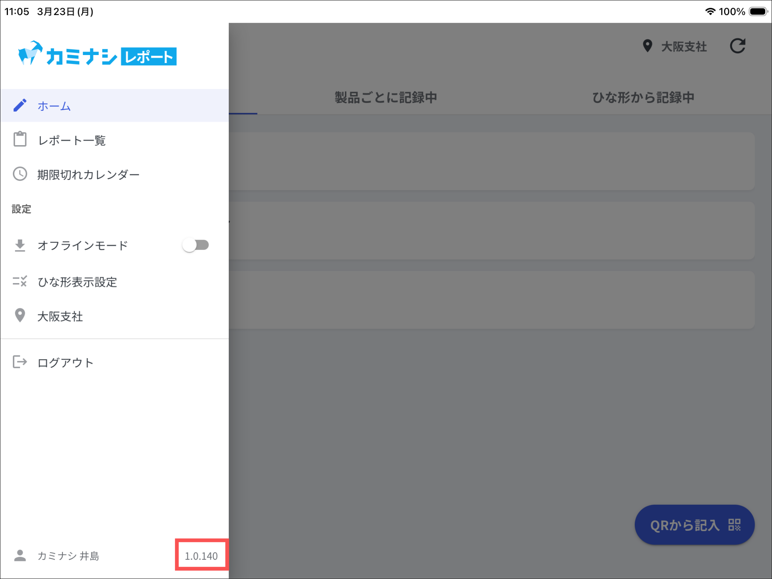Open 期限切れカレンダー menu item
The height and width of the screenshot is (579, 772).
(x=89, y=175)
